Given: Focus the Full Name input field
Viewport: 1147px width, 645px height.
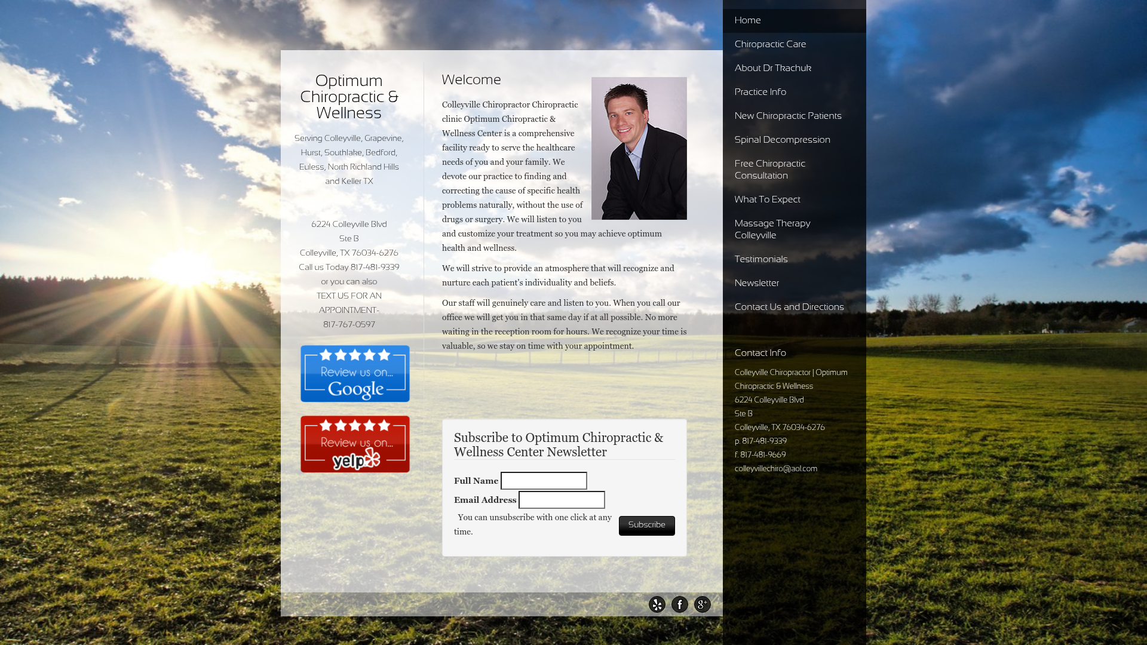Looking at the screenshot, I should [544, 481].
